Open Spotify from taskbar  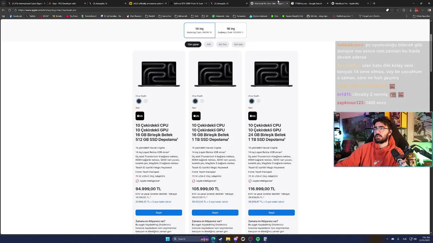click(x=258, y=239)
